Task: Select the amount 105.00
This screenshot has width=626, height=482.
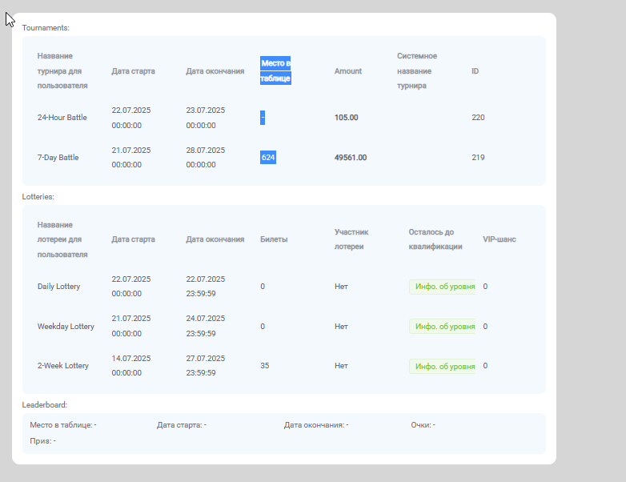Action: tap(346, 118)
